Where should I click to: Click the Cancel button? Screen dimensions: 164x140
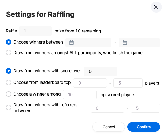pyautogui.click(x=109, y=127)
